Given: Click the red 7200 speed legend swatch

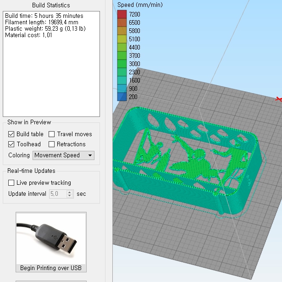Looking at the screenshot, I should 122,14.
